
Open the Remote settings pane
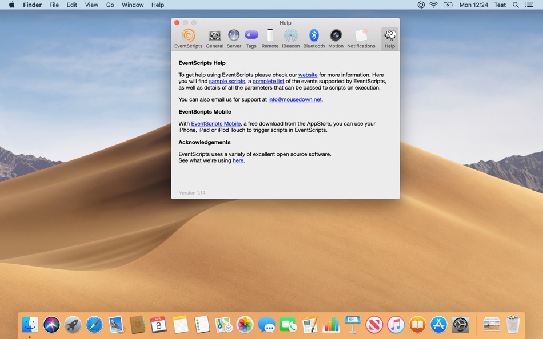pyautogui.click(x=270, y=39)
